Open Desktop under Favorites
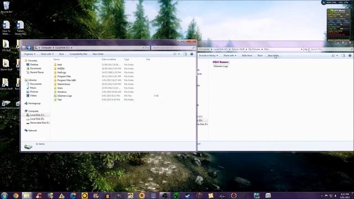 pyautogui.click(x=34, y=65)
